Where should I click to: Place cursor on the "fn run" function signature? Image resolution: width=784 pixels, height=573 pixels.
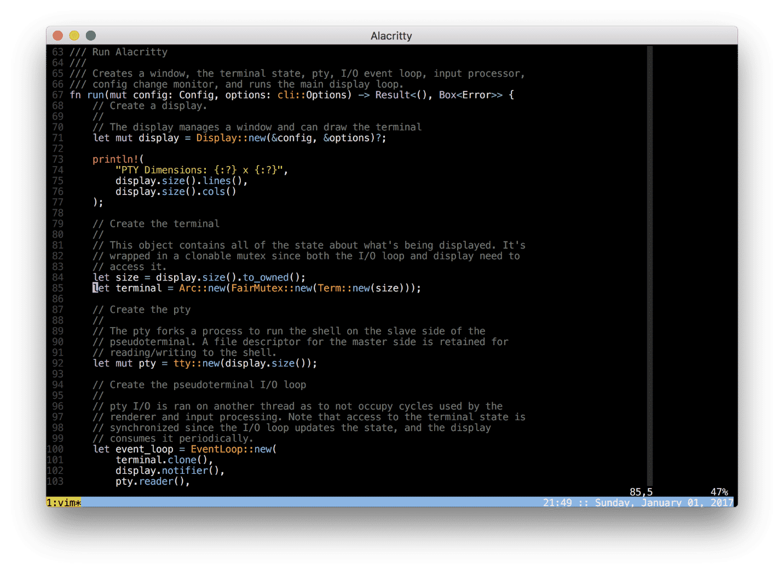(88, 94)
